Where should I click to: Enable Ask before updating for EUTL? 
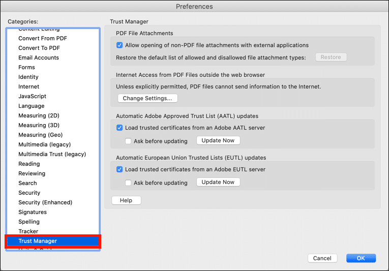tap(128, 183)
